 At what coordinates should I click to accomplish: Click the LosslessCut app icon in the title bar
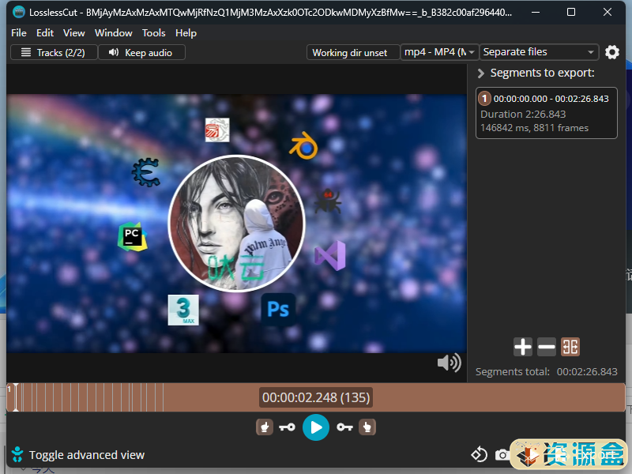(x=18, y=12)
